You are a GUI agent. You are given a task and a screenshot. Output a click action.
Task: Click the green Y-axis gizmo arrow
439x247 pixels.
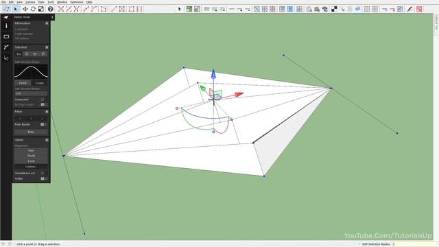[x=203, y=89]
